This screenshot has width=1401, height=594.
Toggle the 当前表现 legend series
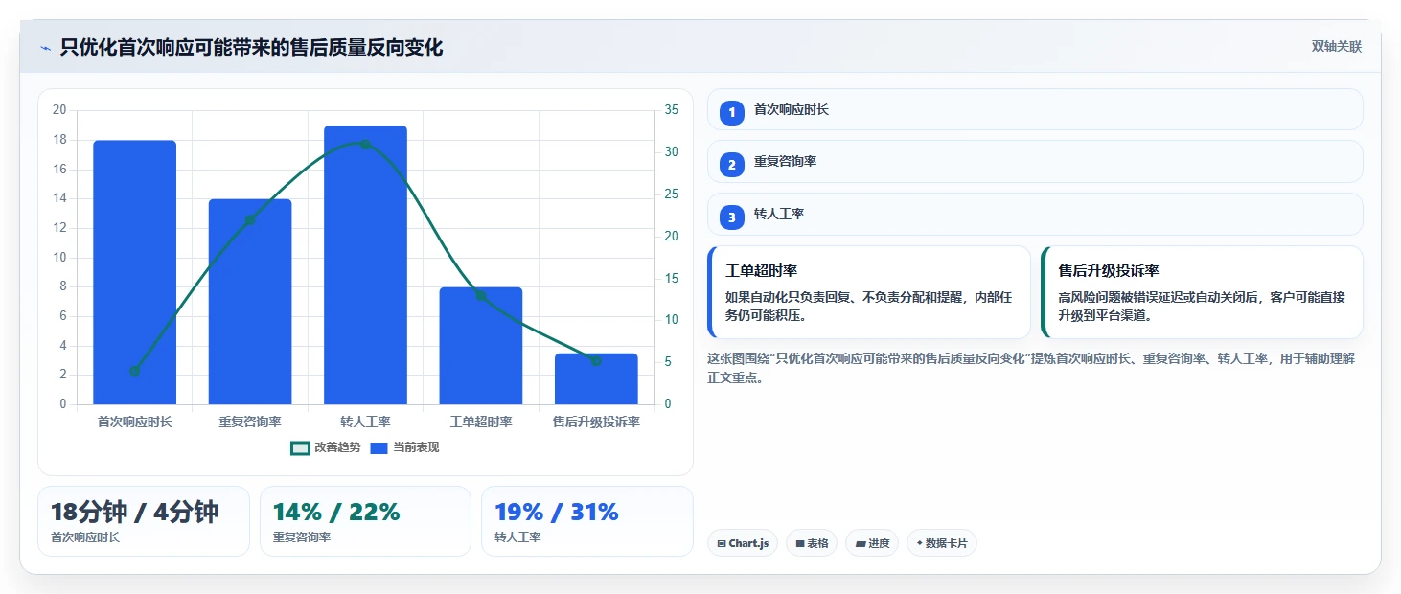[x=405, y=447]
